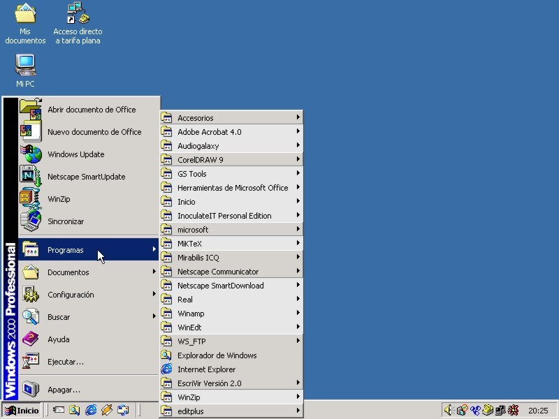Expand the Buscar submenu arrow
Screen dimensions: 559x419
(154, 316)
